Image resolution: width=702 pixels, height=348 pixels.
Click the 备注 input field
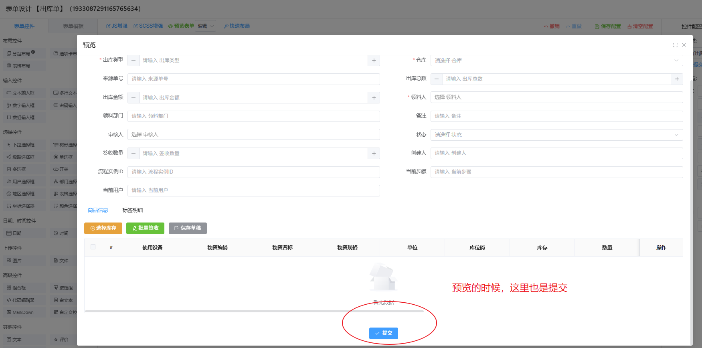click(556, 116)
